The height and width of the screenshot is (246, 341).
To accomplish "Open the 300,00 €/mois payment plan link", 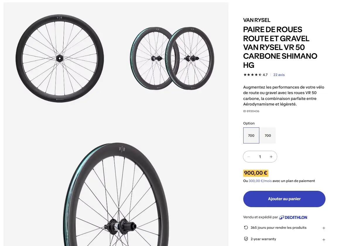I will 260,181.
